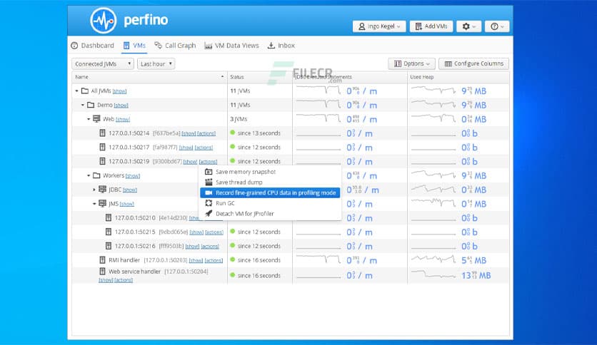597x345 pixels.
Task: Collapse the All JVMs tree node
Action: click(76, 91)
